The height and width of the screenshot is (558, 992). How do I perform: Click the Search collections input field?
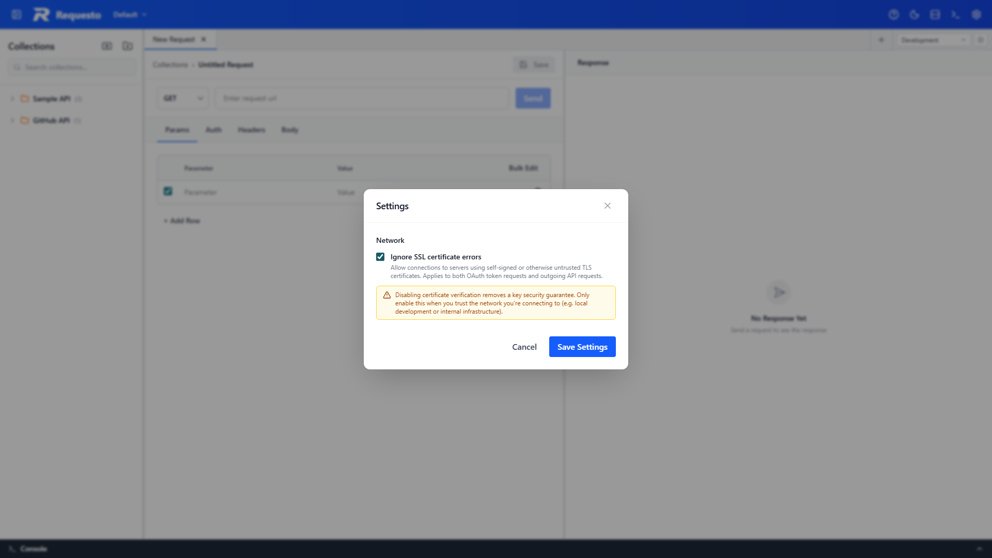[x=72, y=67]
